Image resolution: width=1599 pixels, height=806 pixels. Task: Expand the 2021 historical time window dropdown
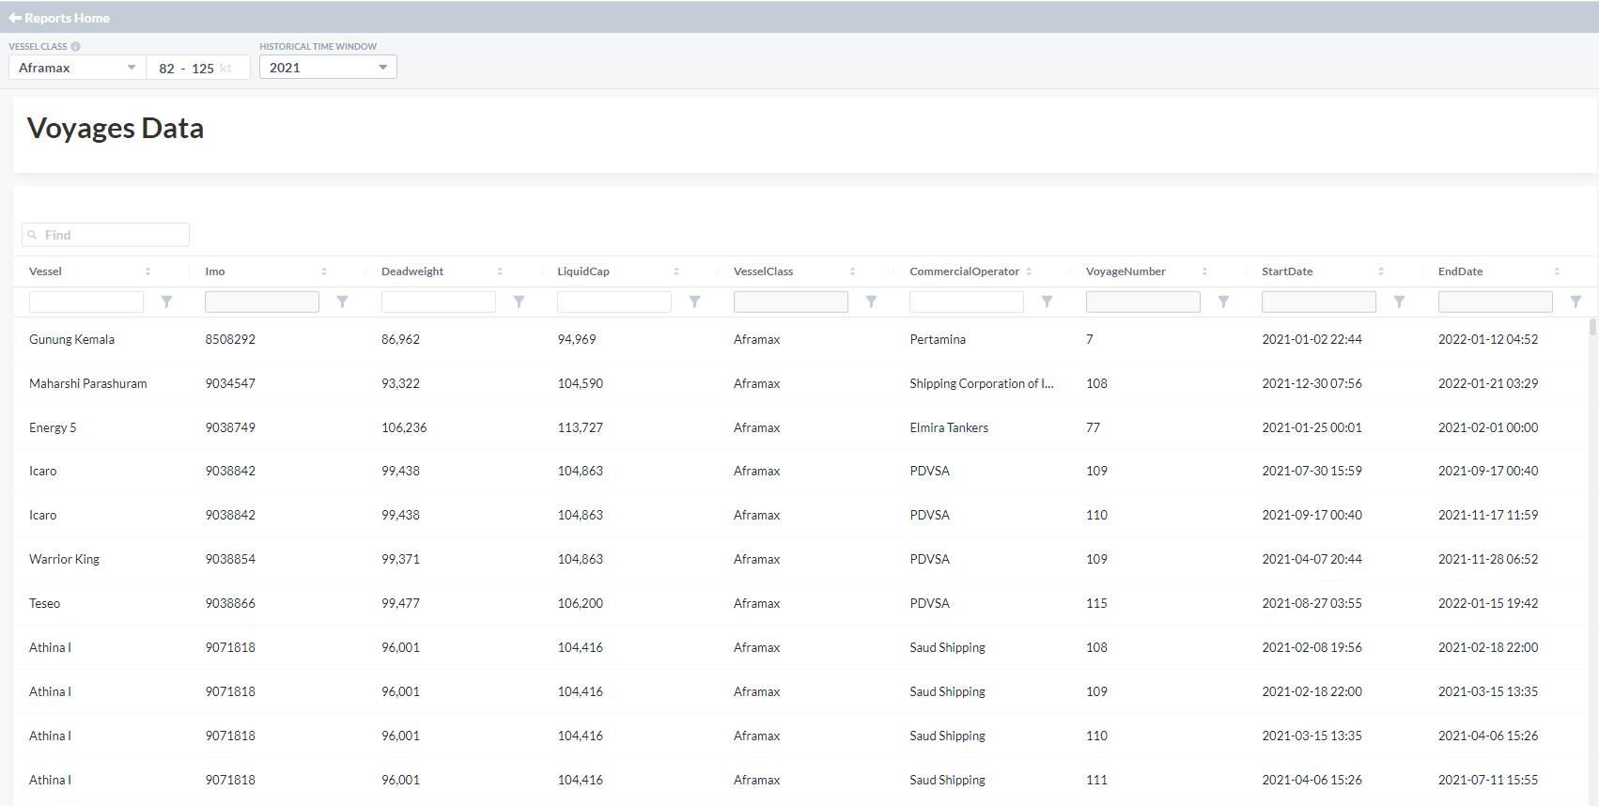click(x=328, y=68)
